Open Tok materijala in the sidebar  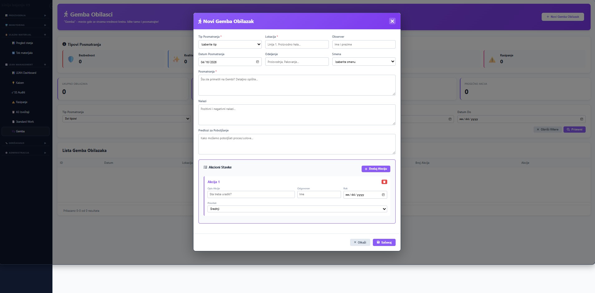[26, 53]
